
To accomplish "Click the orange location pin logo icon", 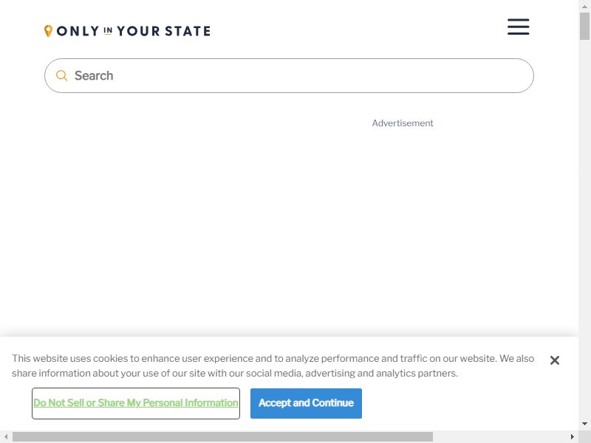I will [x=48, y=31].
